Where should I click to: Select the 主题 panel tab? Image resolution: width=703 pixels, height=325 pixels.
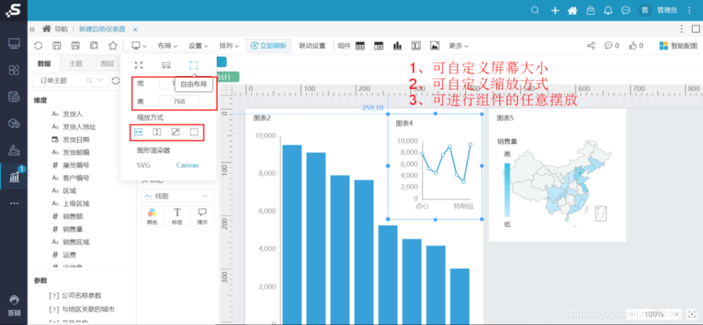pos(76,64)
